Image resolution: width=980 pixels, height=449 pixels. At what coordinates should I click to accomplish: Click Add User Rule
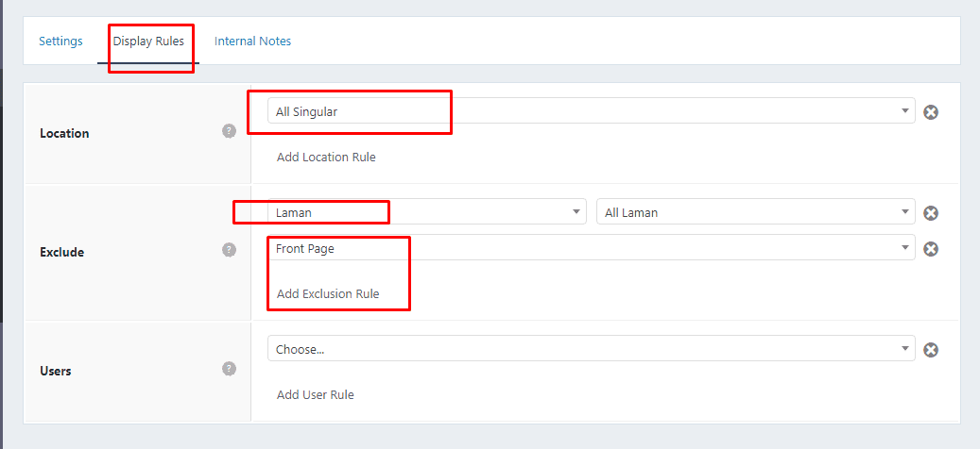[x=315, y=395]
